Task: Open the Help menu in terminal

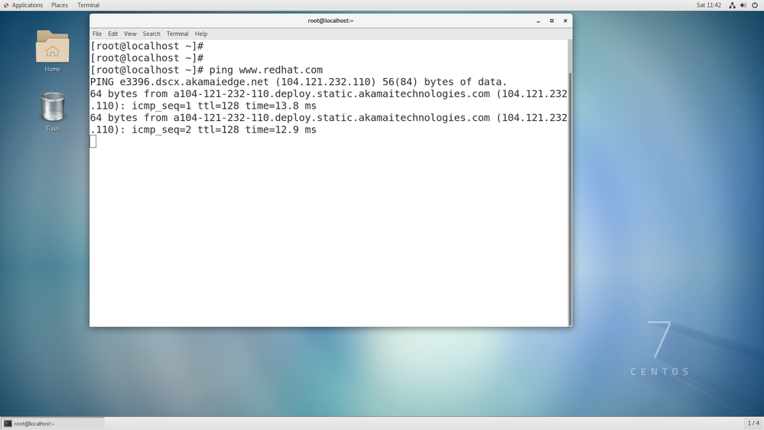Action: click(x=201, y=34)
